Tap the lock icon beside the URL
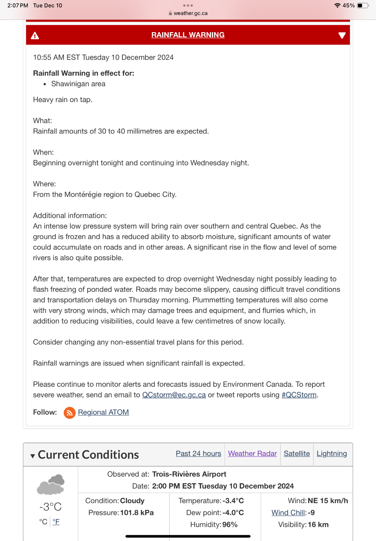 (x=170, y=13)
